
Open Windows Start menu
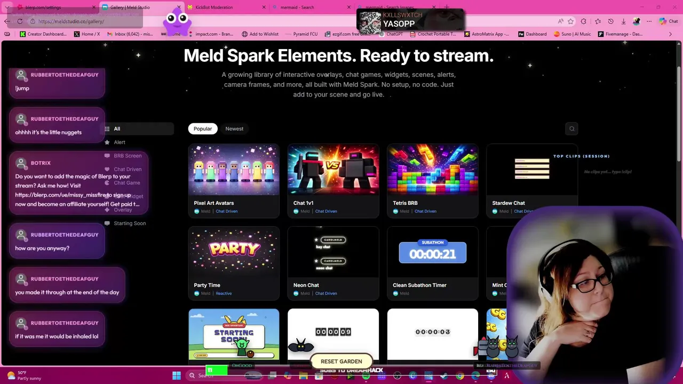click(177, 375)
